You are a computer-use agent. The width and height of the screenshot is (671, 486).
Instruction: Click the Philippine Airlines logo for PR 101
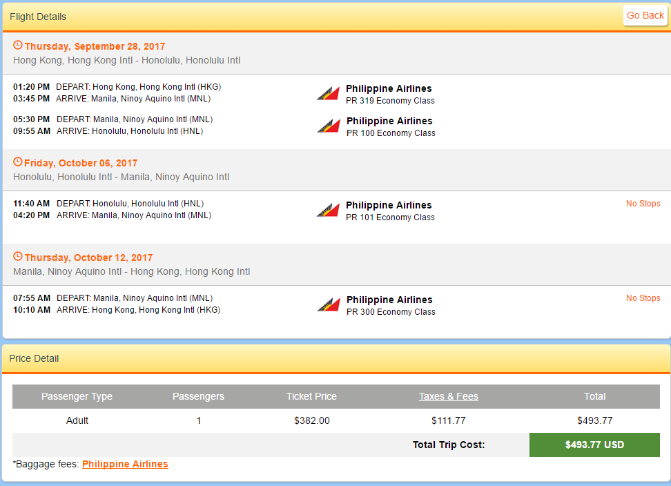(x=329, y=210)
